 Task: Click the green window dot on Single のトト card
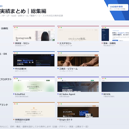click(61, 104)
